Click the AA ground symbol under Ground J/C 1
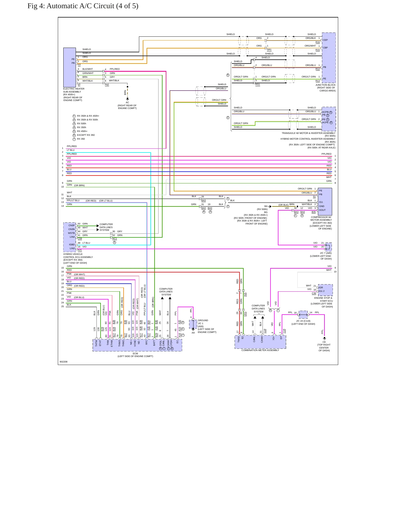The height and width of the screenshot is (512, 396). click(x=193, y=330)
